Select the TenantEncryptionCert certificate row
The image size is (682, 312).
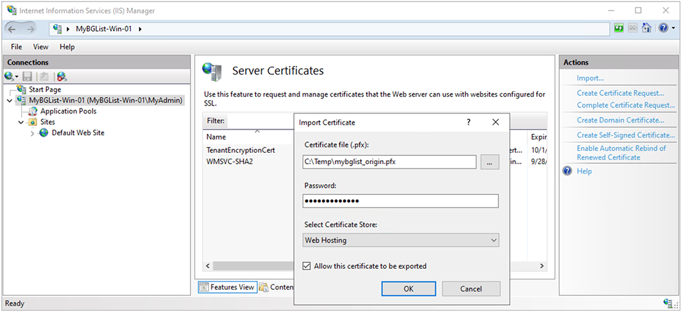click(x=248, y=150)
